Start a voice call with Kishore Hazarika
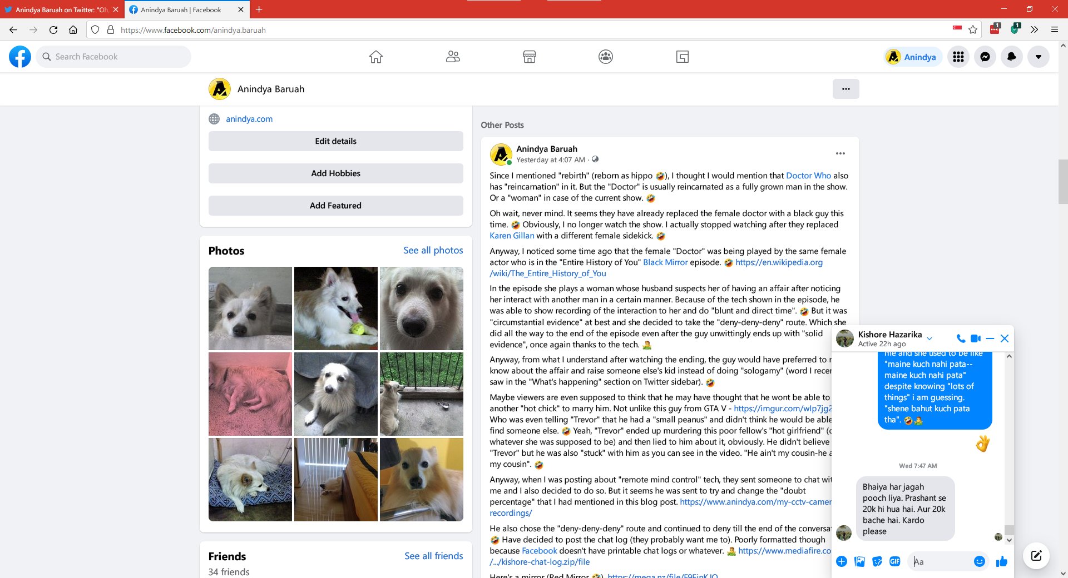 click(961, 338)
